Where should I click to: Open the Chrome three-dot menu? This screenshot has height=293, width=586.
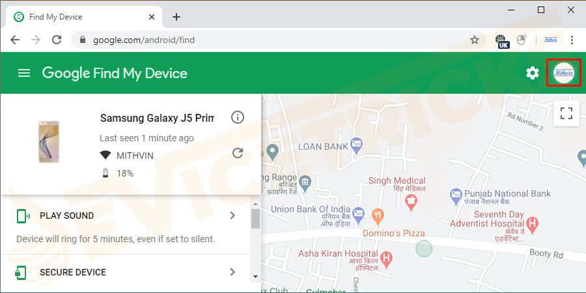point(572,40)
